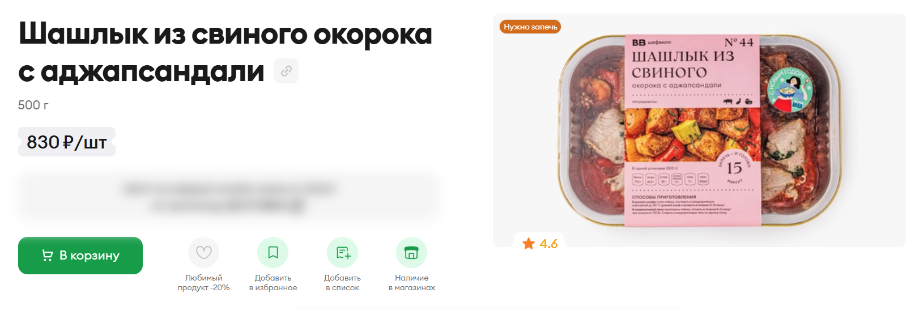The width and height of the screenshot is (911, 310).
Task: Open the "Наличие в магазинах" text label
Action: pyautogui.click(x=412, y=283)
